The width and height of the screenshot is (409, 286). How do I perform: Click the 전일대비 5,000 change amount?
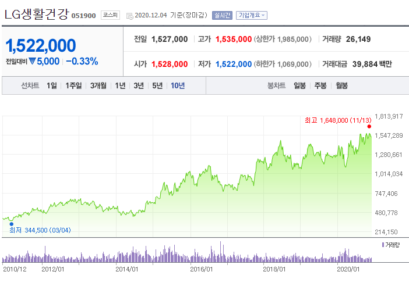click(48, 62)
